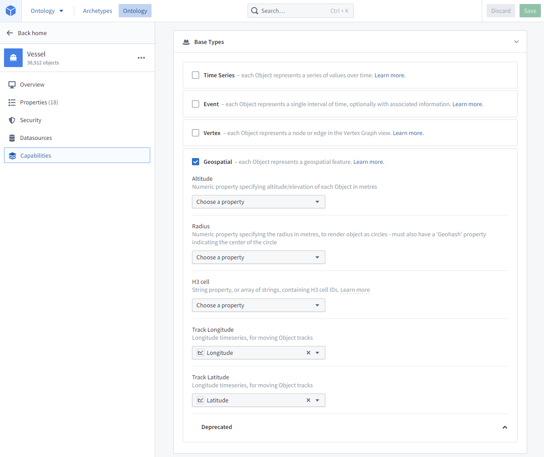This screenshot has width=544, height=457.
Task: Clear the Track Longitude selection
Action: click(308, 353)
